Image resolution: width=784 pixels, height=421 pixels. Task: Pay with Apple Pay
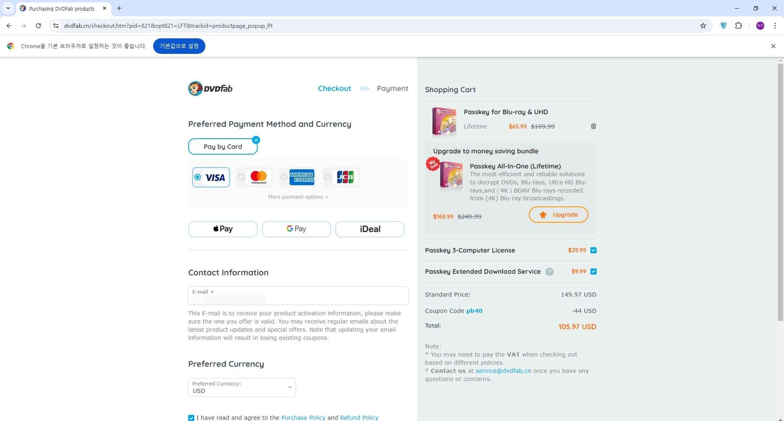click(223, 229)
